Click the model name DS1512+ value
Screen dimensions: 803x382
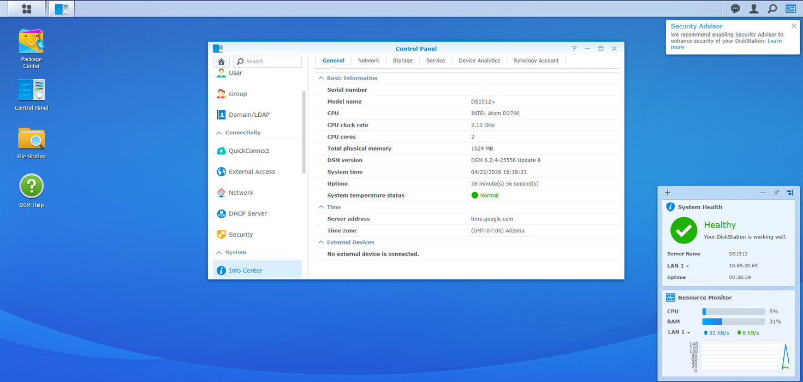click(483, 102)
